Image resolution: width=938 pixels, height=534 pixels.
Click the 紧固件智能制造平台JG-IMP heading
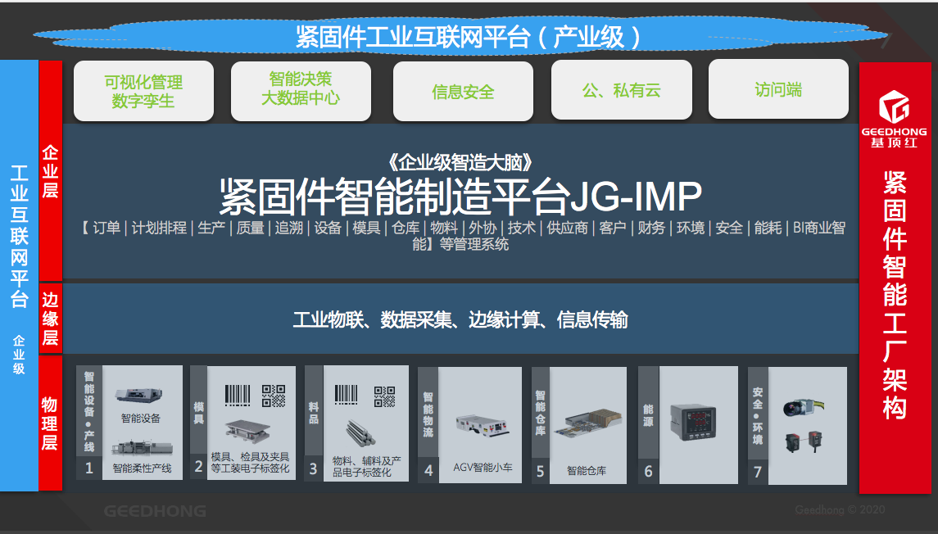(x=460, y=196)
